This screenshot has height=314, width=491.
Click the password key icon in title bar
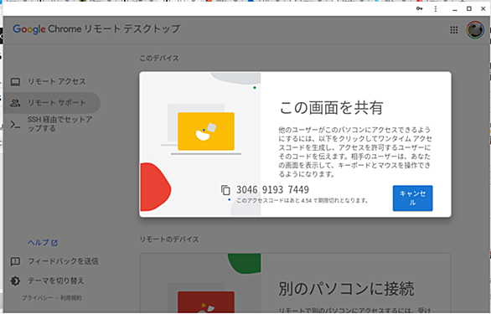pyautogui.click(x=419, y=8)
